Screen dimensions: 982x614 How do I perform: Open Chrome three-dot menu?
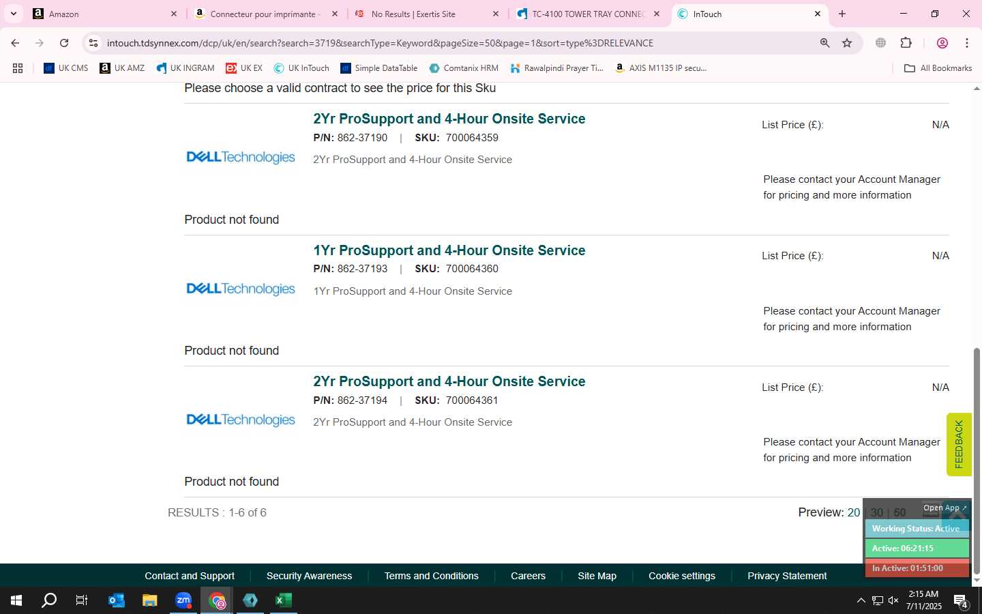coord(966,43)
